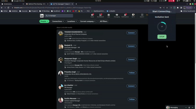Open the Me profile menu

(x=133, y=15)
